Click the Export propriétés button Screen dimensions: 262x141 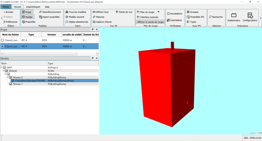[x=49, y=17]
